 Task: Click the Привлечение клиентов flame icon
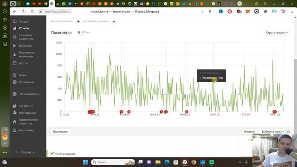(14, 122)
